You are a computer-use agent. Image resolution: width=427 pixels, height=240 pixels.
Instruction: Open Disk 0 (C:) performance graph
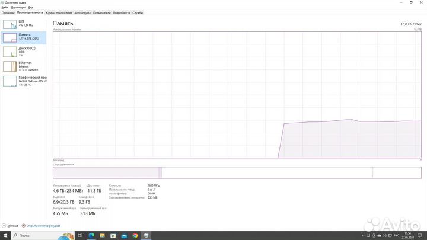24,52
